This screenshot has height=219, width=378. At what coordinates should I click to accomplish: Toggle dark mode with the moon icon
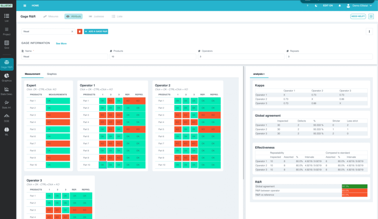click(x=316, y=5)
